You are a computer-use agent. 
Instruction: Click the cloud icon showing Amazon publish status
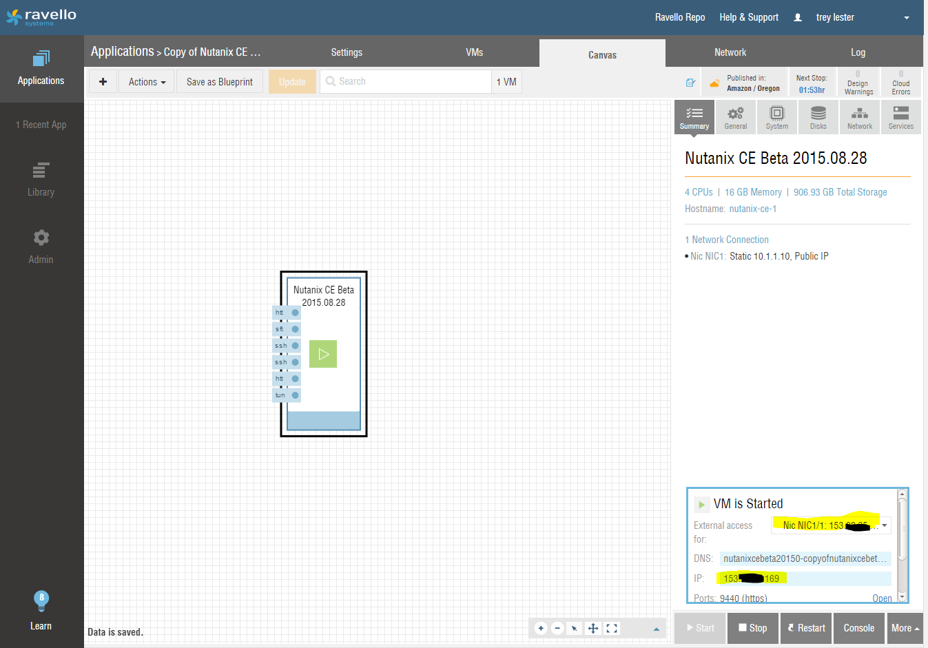coord(714,81)
